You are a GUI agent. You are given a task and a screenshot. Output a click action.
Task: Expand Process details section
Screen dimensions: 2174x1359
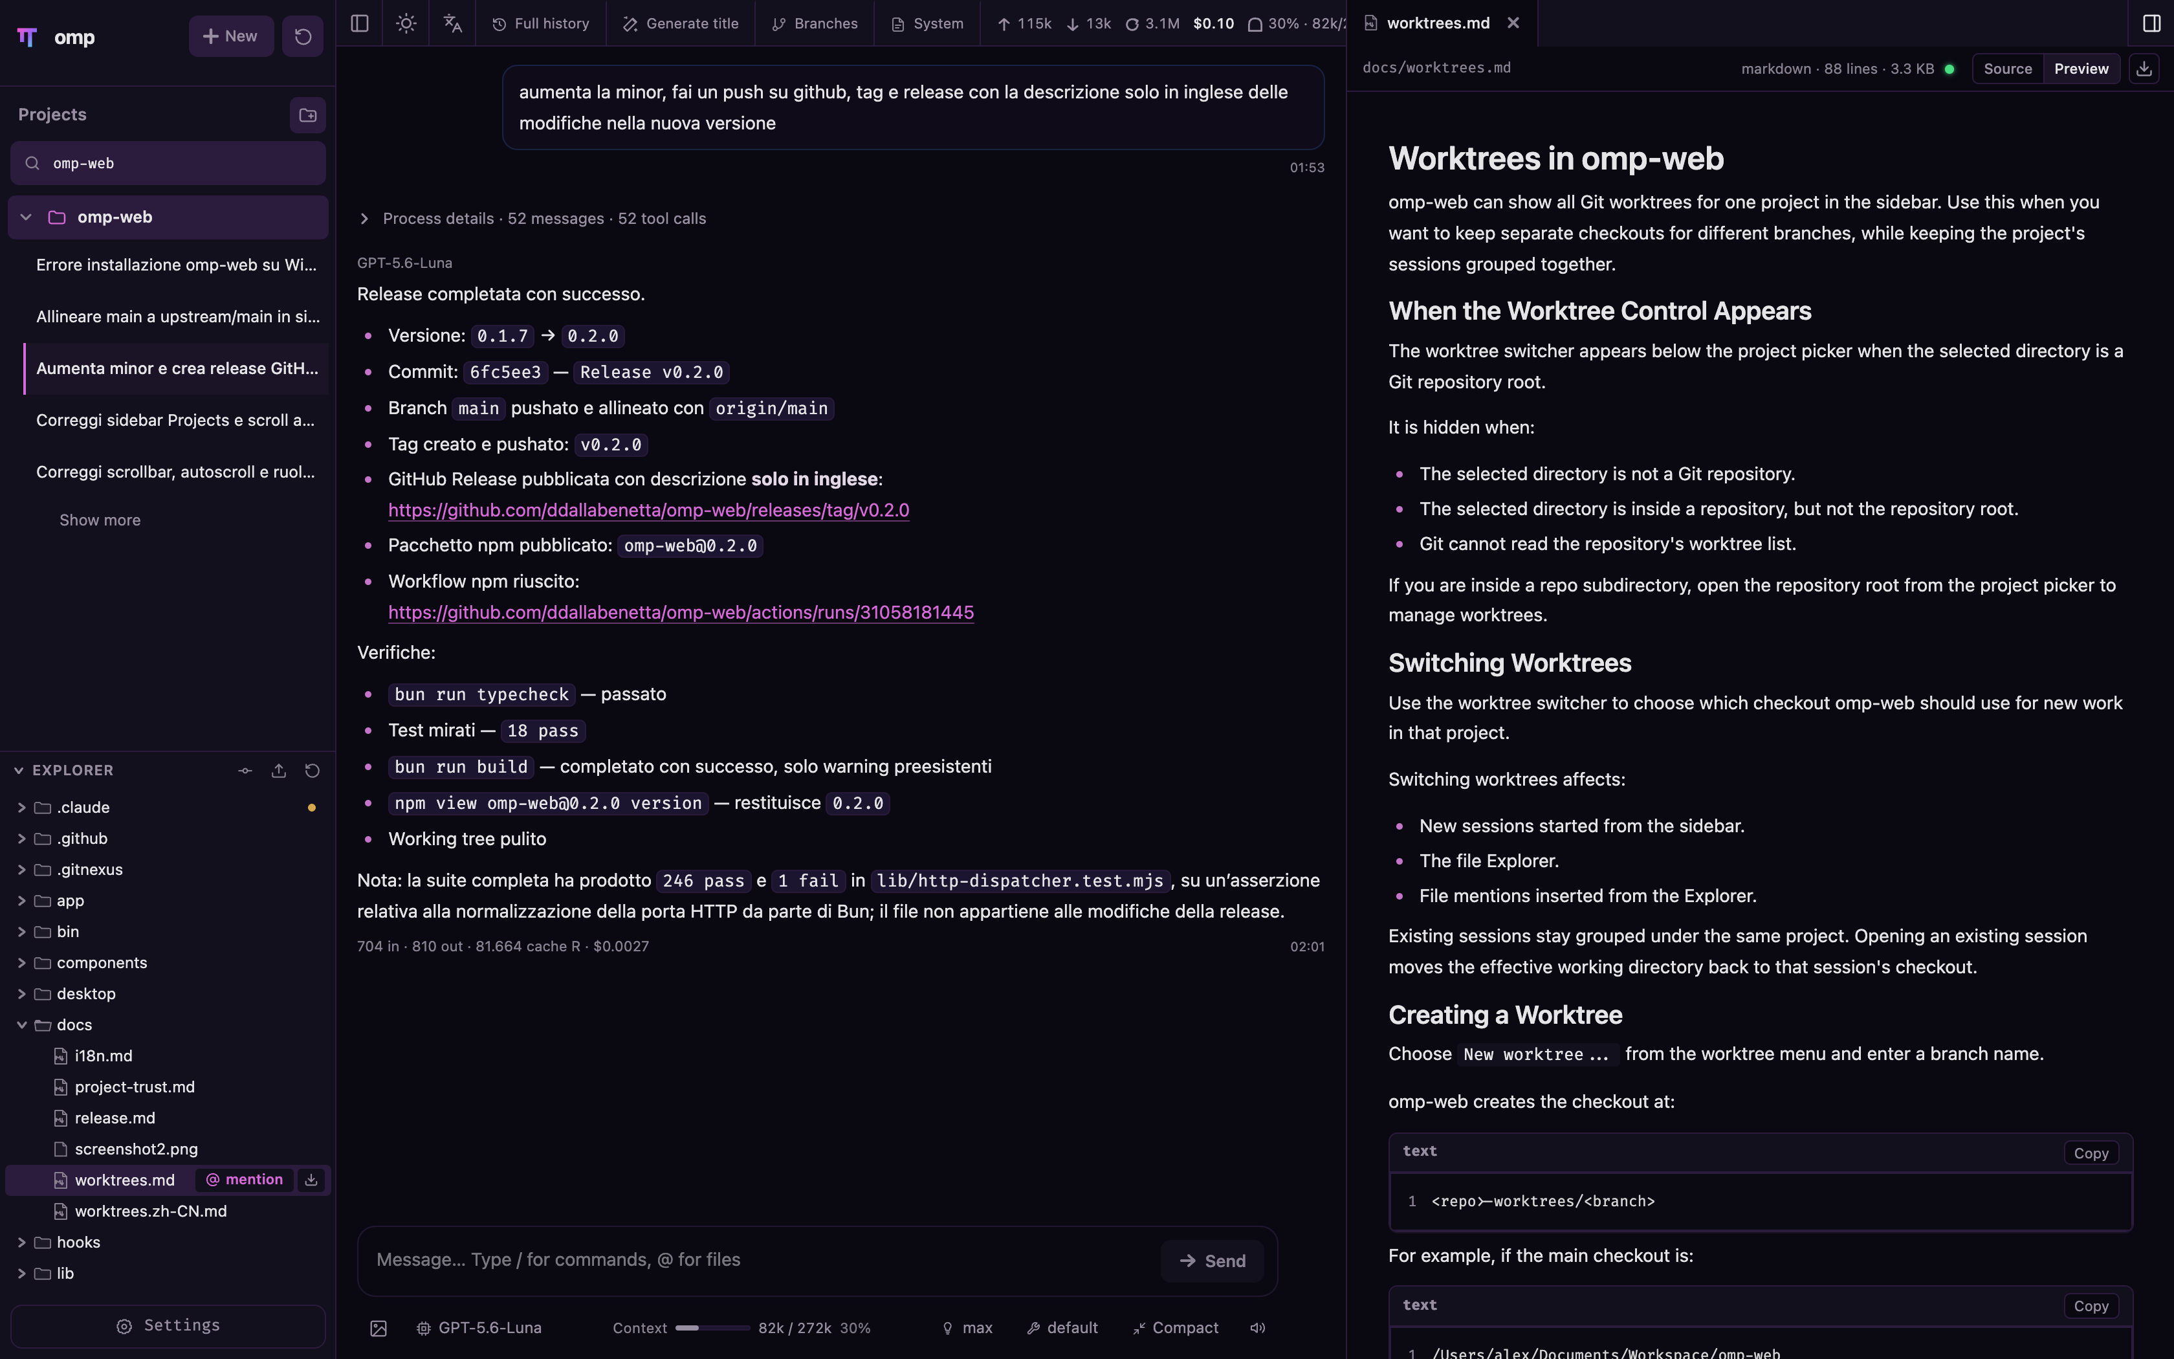pyautogui.click(x=532, y=219)
